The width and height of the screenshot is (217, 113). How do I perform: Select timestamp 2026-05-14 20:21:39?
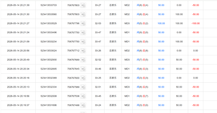tap(18, 5)
